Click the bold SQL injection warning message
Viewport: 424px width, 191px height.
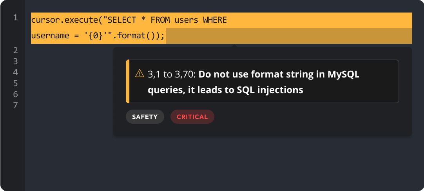coord(254,82)
